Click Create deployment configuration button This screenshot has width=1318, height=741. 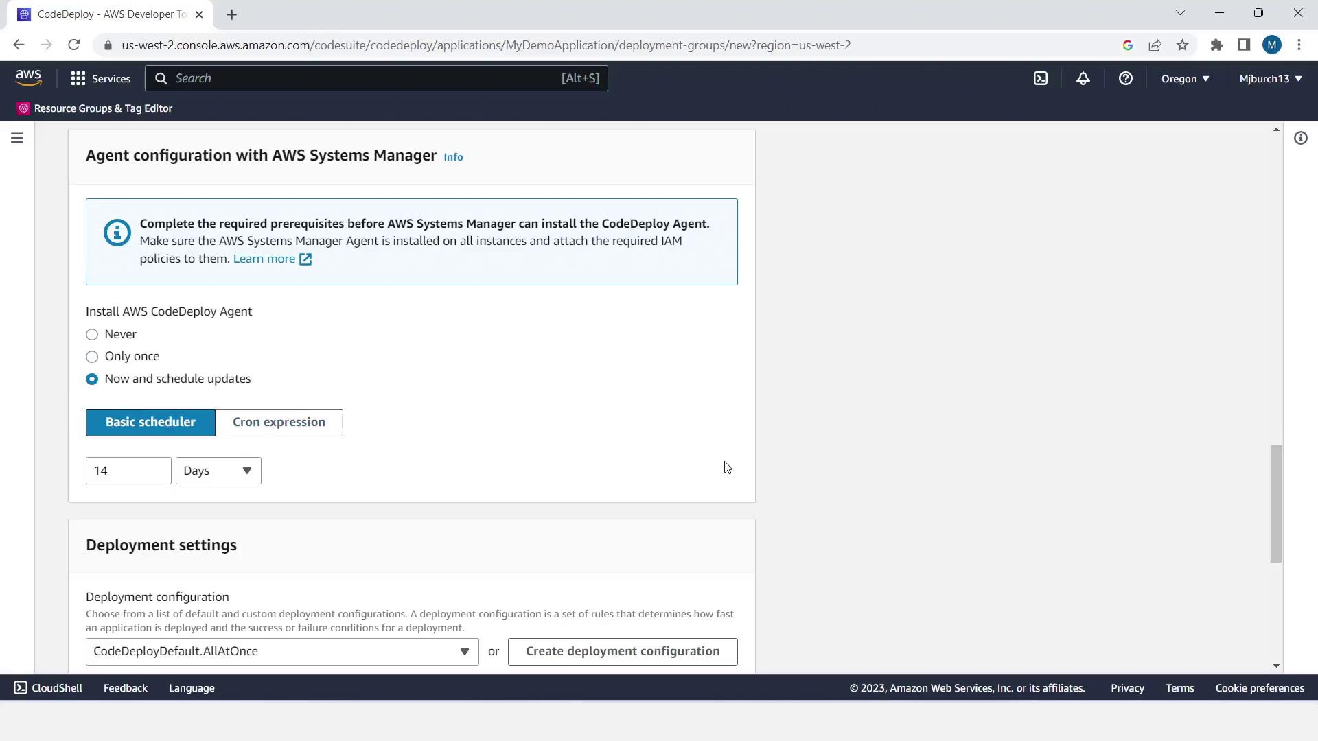point(623,651)
